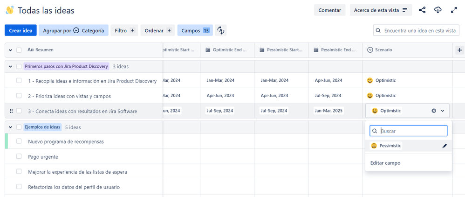This screenshot has width=465, height=197.
Task: Check the Ejemplos de ideas group checkbox
Action: coord(19,127)
